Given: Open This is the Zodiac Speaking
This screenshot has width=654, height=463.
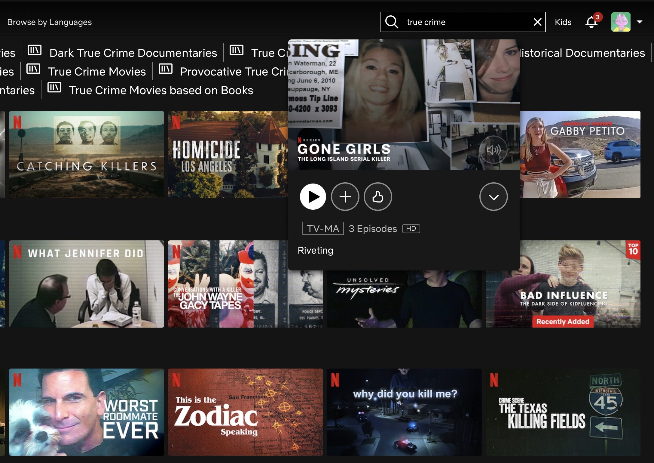Looking at the screenshot, I should coord(245,412).
